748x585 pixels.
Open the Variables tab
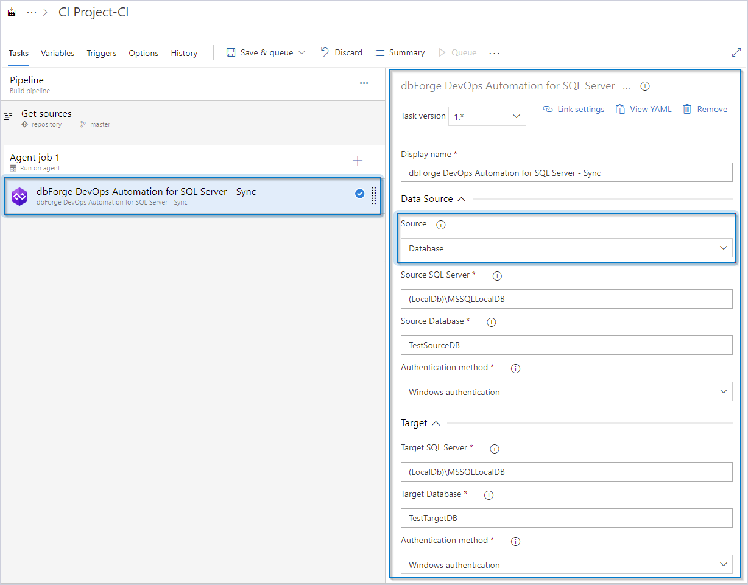click(x=58, y=53)
